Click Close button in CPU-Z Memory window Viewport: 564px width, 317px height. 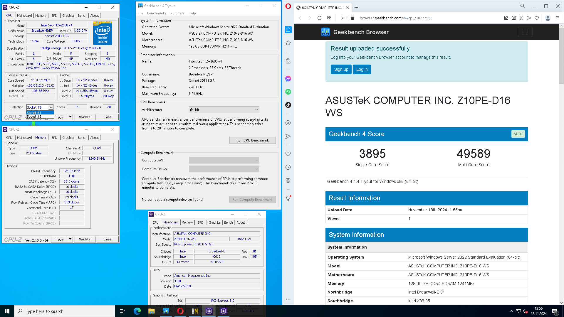pyautogui.click(x=107, y=239)
